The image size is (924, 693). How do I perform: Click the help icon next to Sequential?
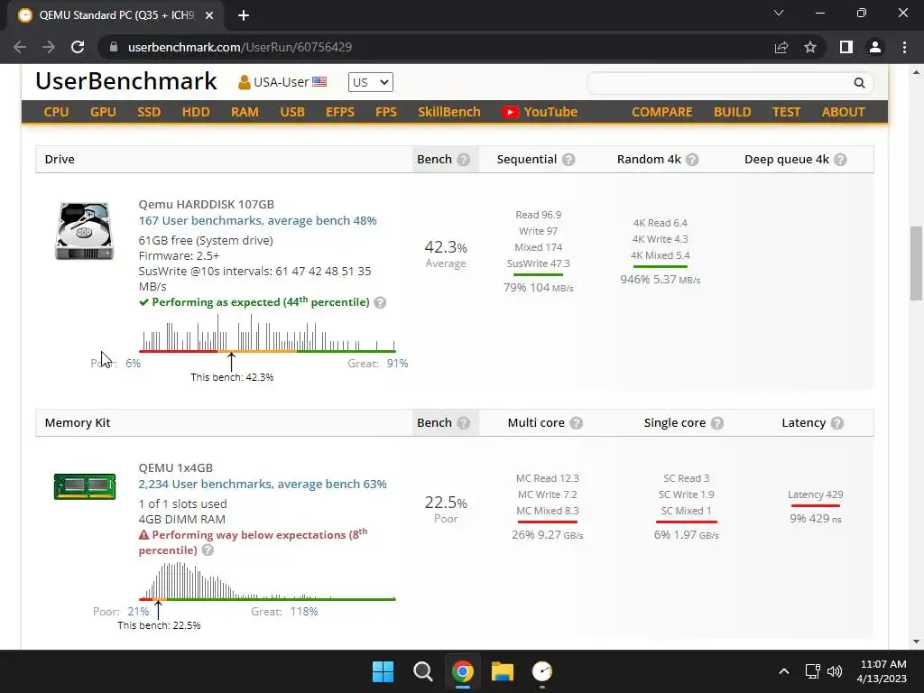click(568, 160)
